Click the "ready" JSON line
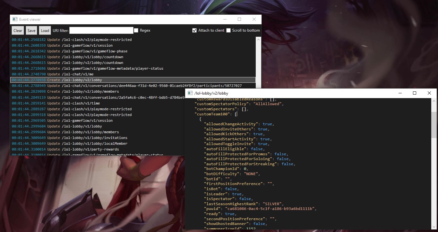 tap(220, 214)
